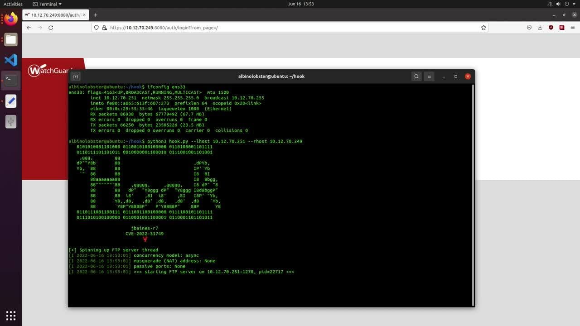Open Firefox downloads panel

coord(540,28)
